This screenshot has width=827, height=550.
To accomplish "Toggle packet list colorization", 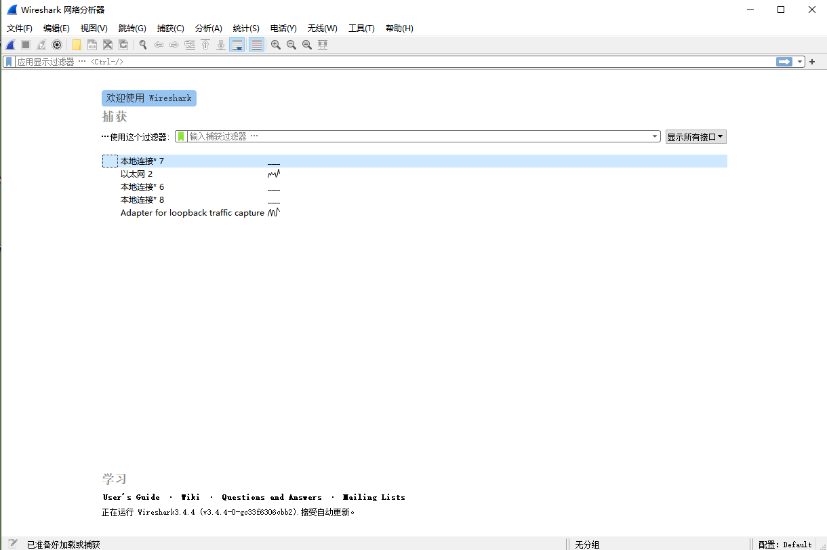I will (256, 45).
